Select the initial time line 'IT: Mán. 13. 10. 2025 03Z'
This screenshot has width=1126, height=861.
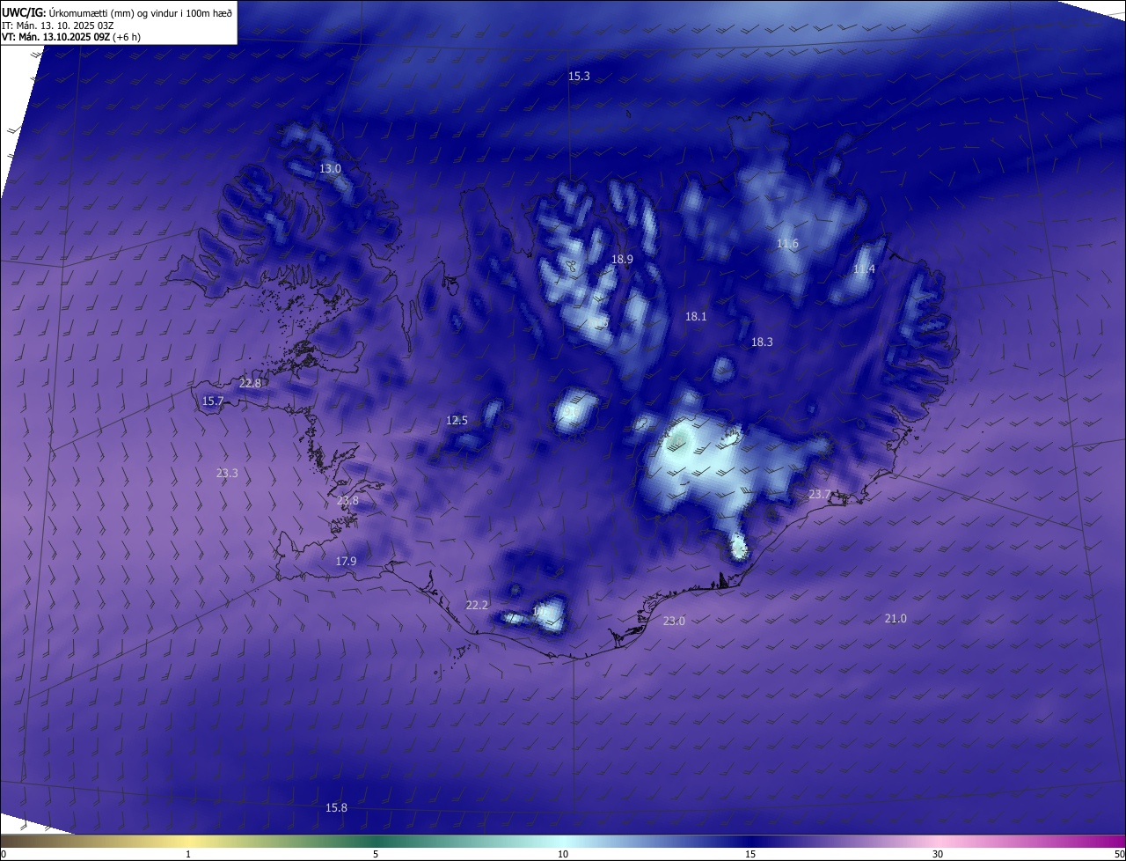60,25
